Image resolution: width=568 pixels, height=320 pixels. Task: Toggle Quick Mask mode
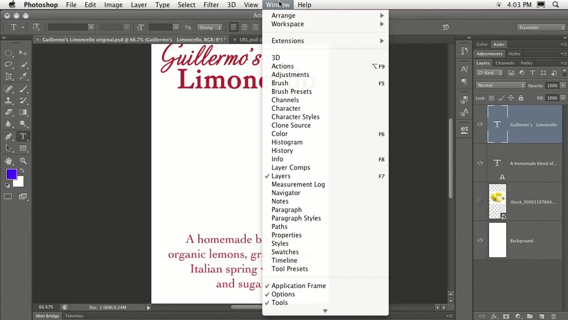pos(8,196)
